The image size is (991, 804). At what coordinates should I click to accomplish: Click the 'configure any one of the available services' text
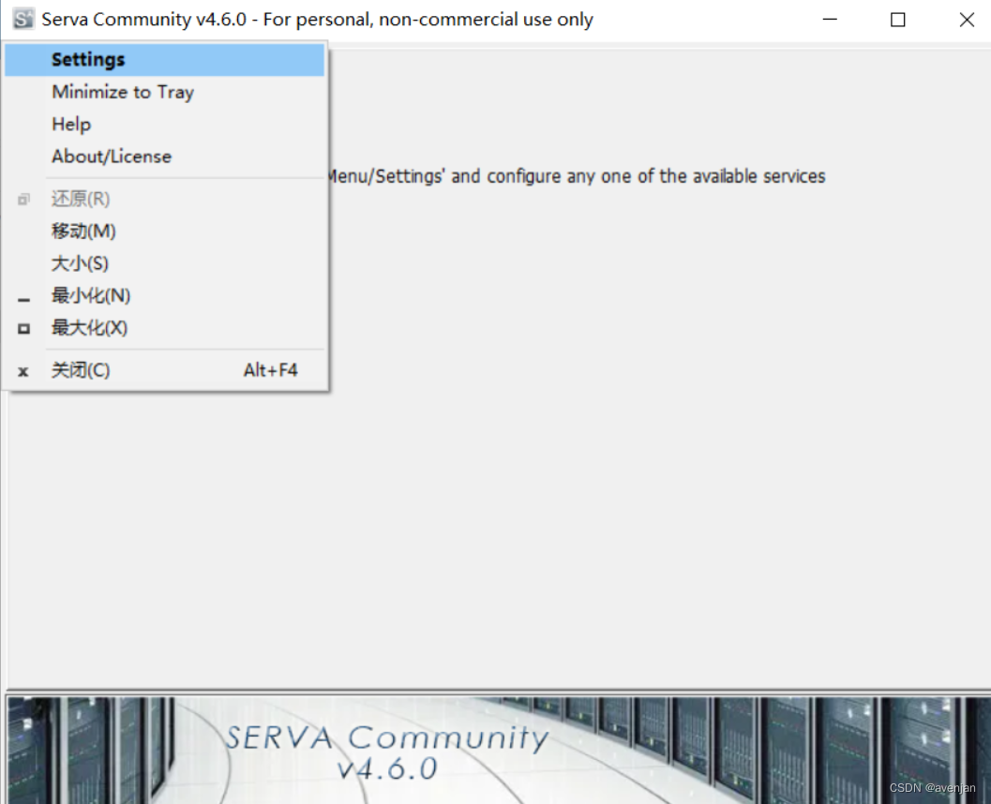coord(656,176)
